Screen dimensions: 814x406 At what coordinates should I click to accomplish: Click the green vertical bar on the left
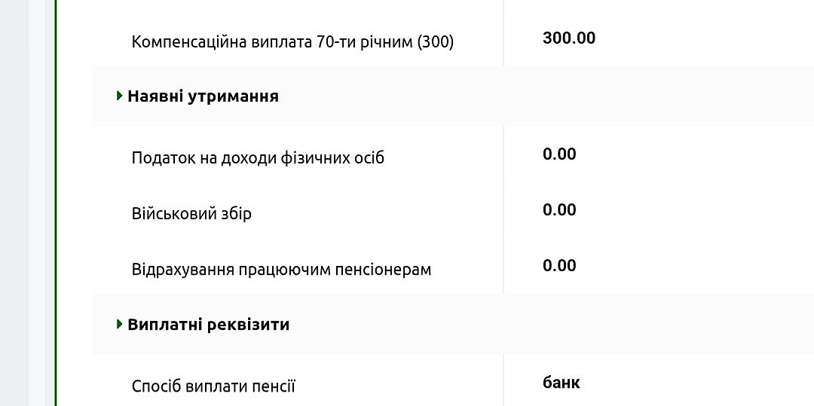coord(56,203)
